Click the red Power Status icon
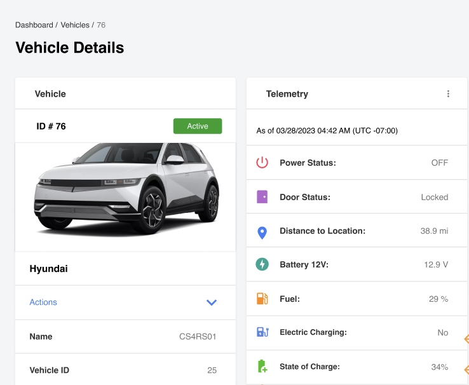 262,163
